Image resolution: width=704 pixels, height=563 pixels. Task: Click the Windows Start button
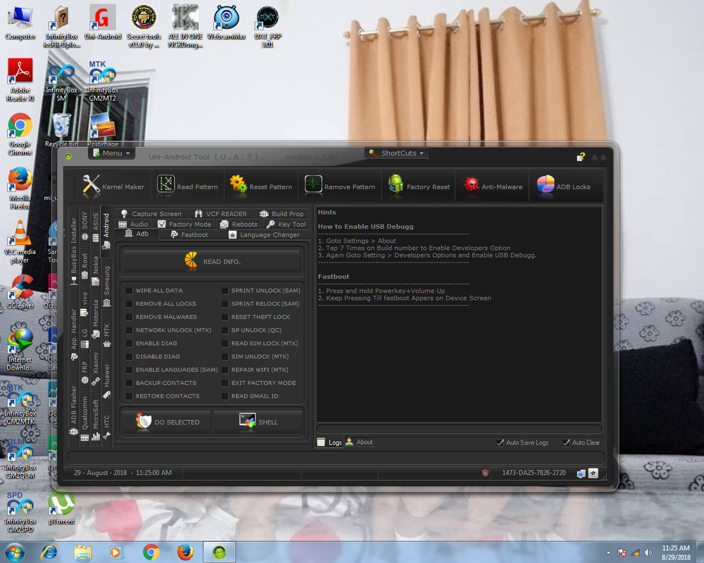(14, 552)
